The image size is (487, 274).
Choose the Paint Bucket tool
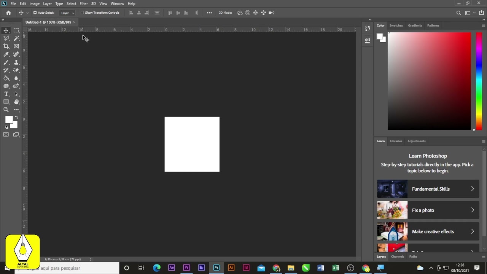[6, 78]
